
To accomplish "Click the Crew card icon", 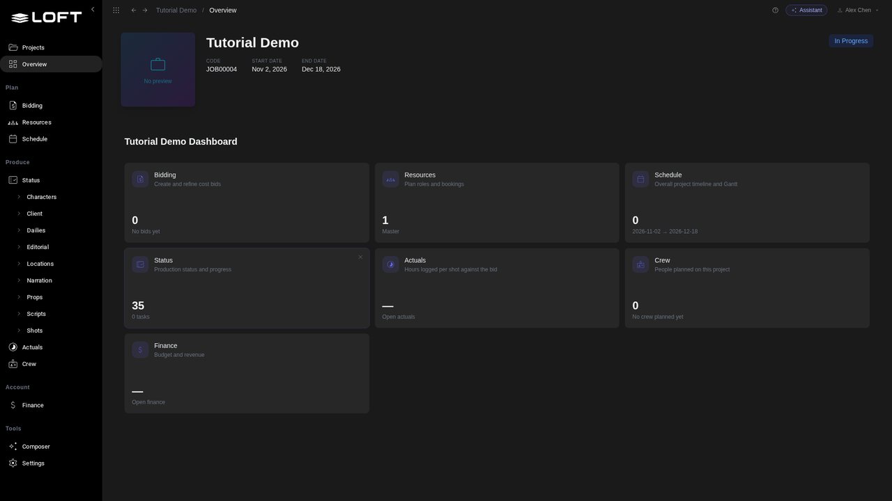I will (640, 264).
